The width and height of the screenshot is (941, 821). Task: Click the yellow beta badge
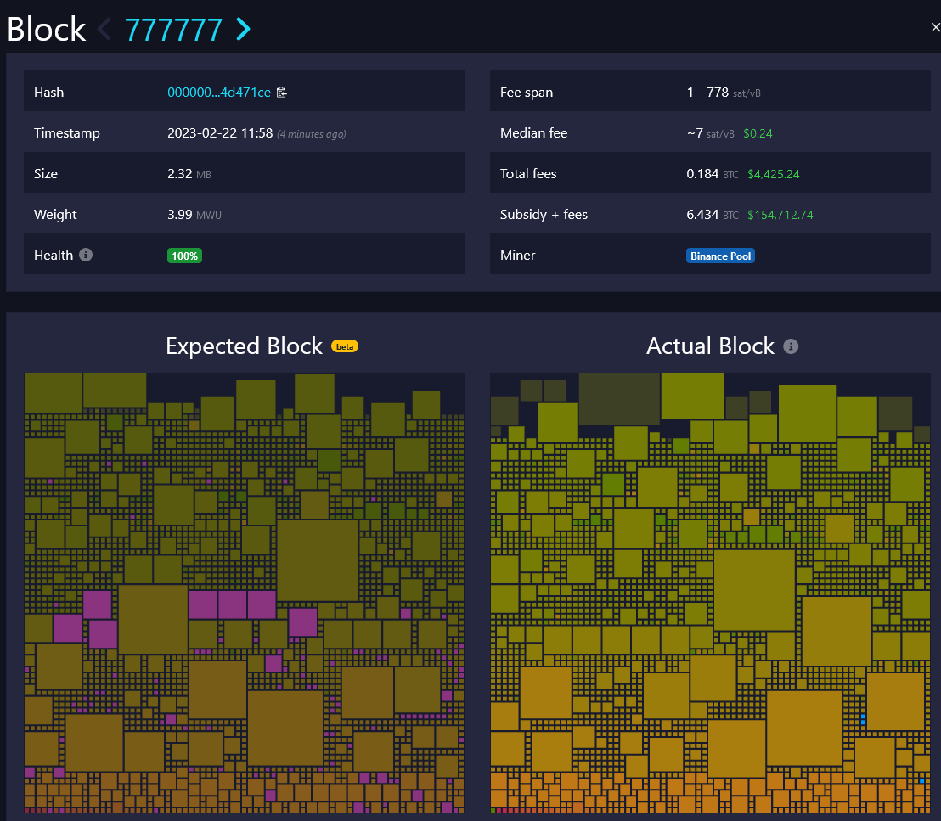pyautogui.click(x=345, y=346)
